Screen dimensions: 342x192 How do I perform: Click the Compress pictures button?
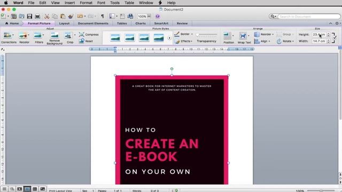[x=89, y=34]
